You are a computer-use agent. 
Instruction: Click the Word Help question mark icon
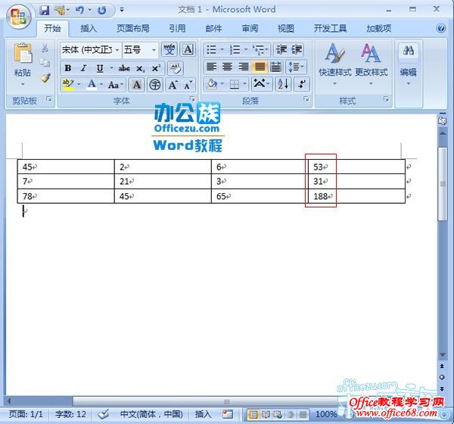(441, 28)
